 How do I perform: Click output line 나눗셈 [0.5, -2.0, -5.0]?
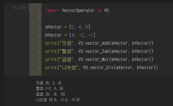pos(58,100)
